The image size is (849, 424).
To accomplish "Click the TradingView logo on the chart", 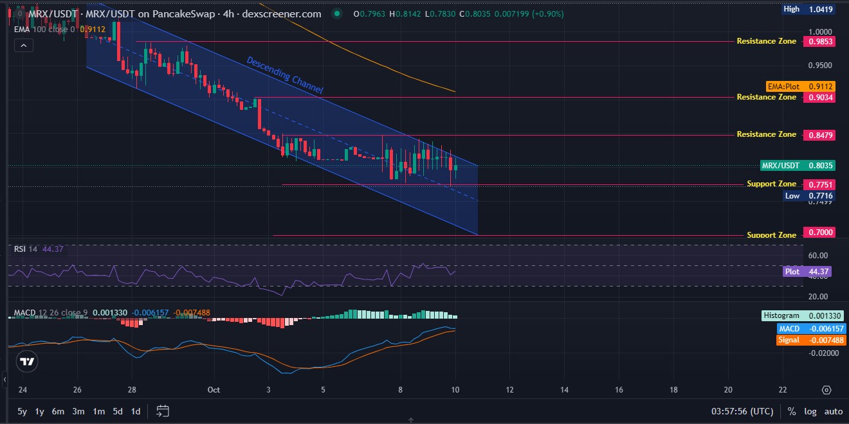I will pos(27,361).
